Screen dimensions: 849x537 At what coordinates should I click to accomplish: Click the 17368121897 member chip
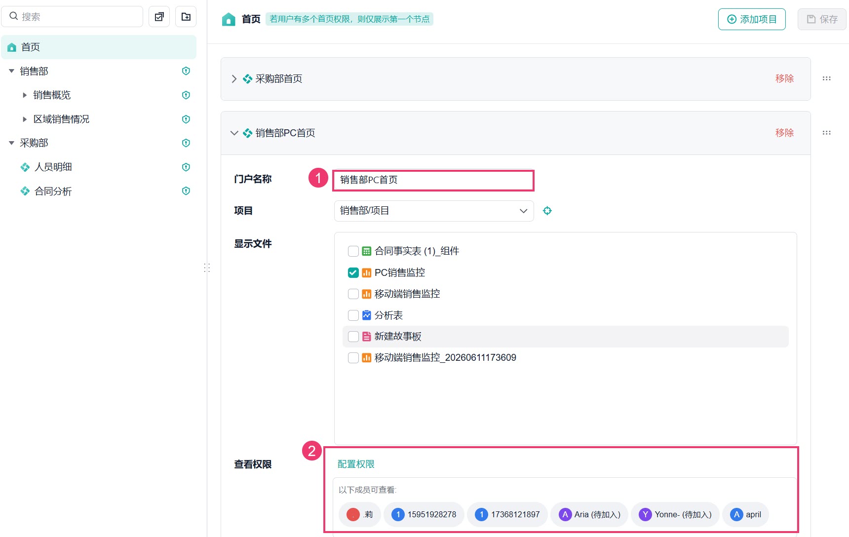tap(507, 515)
